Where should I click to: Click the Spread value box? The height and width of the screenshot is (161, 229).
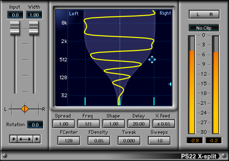pyautogui.click(x=64, y=124)
